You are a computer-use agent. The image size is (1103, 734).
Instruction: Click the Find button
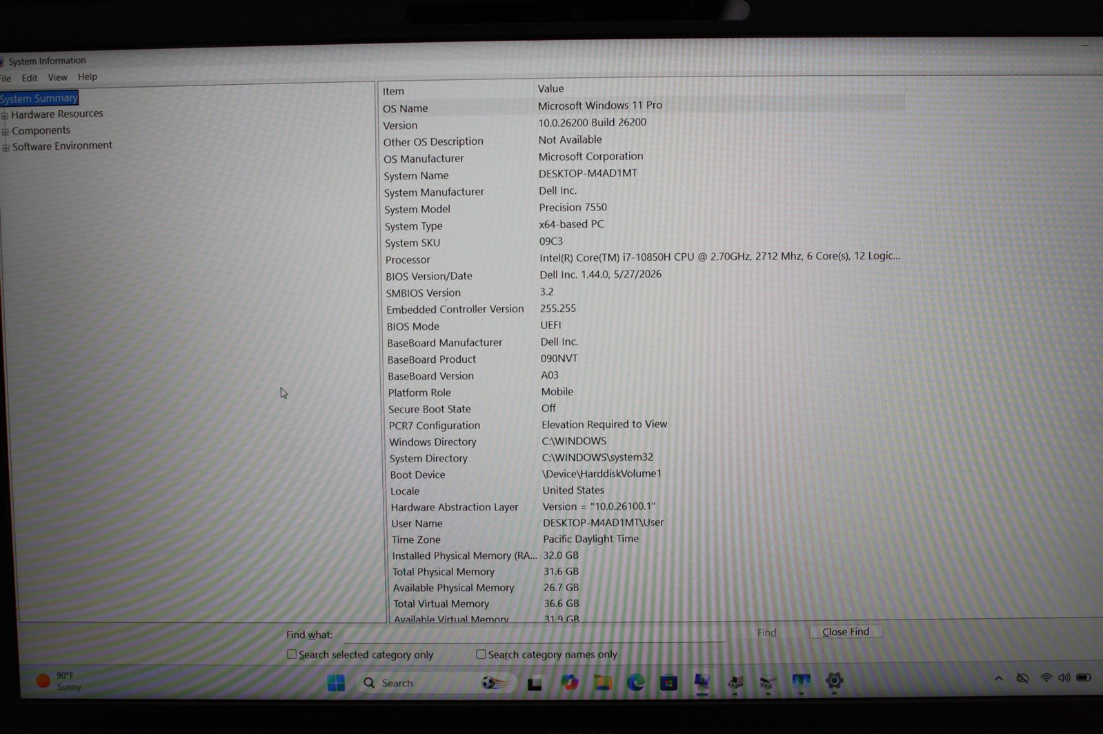766,633
